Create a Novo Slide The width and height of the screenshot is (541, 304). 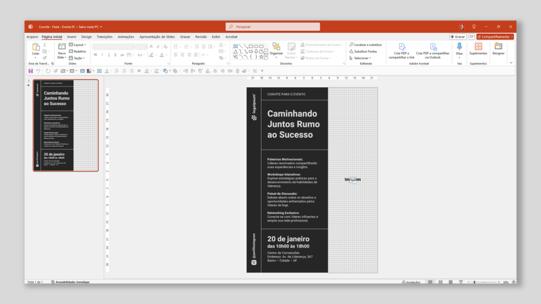point(61,51)
